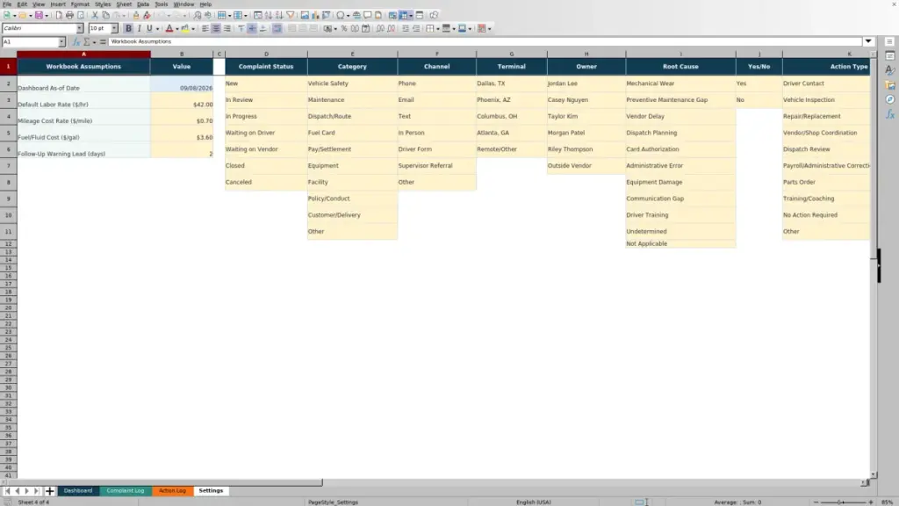The image size is (899, 506).
Task: Click the Cut scissors icon
Action: (95, 15)
